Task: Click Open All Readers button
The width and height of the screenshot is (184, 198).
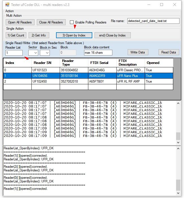Action: [20, 22]
